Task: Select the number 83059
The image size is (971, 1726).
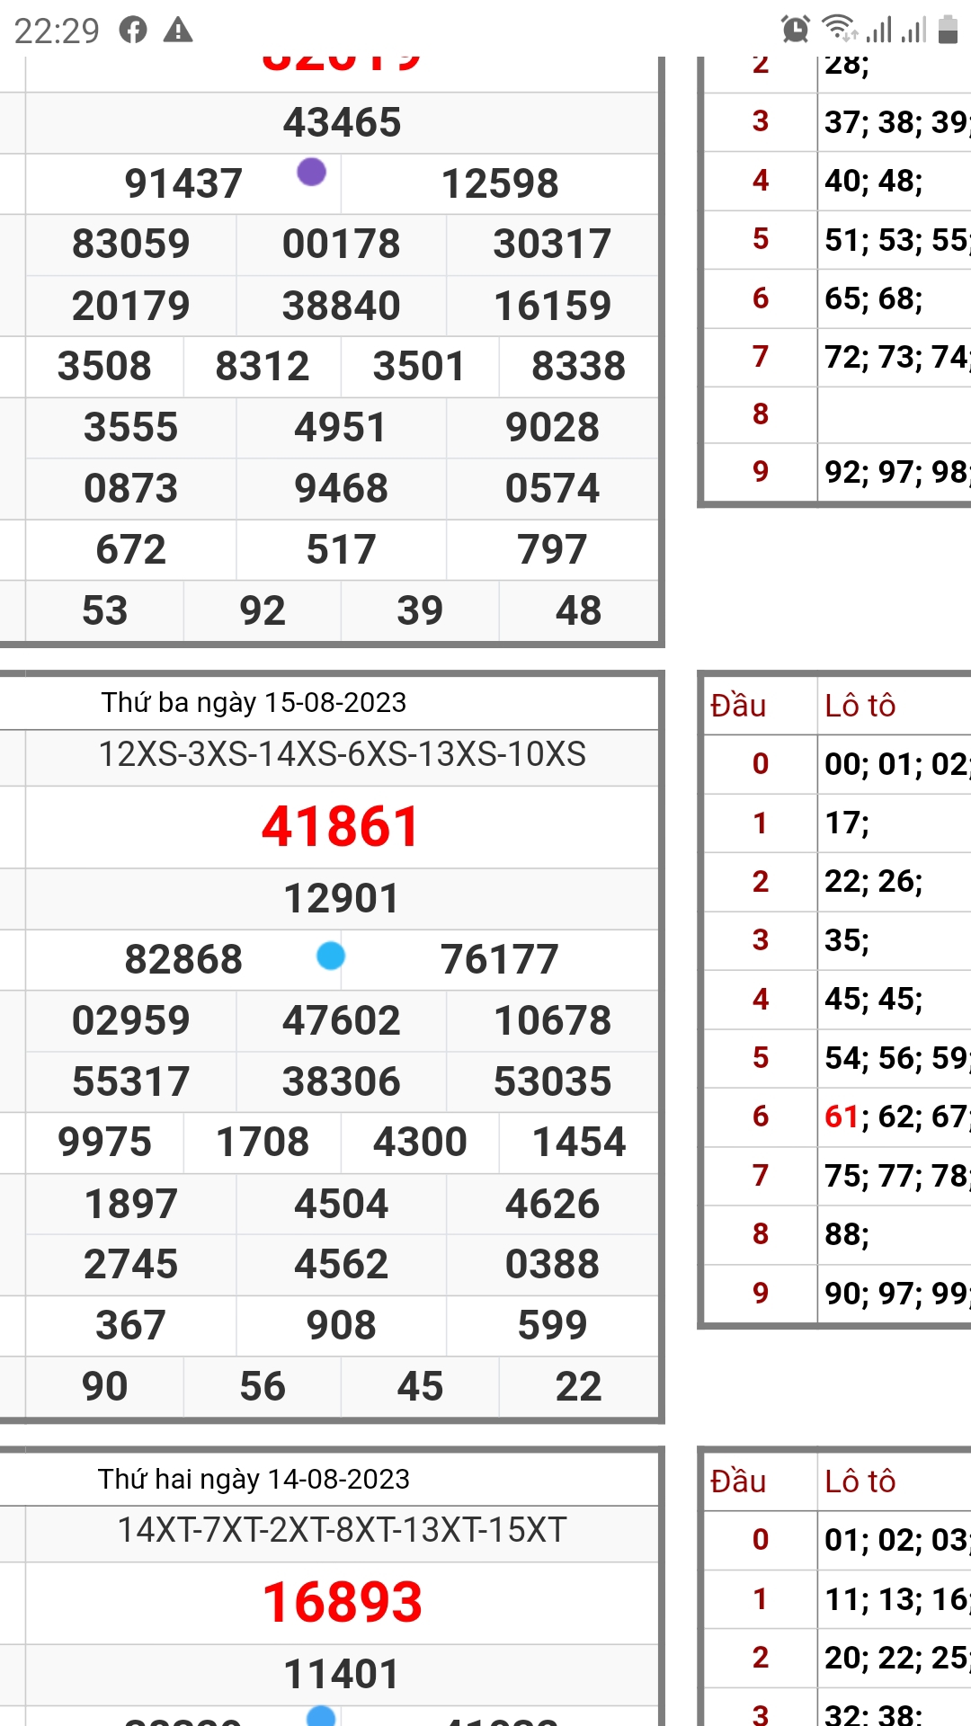Action: pos(131,244)
